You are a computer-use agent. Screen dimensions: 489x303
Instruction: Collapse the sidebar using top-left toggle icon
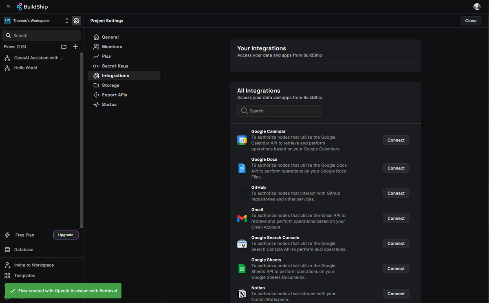pos(8,7)
